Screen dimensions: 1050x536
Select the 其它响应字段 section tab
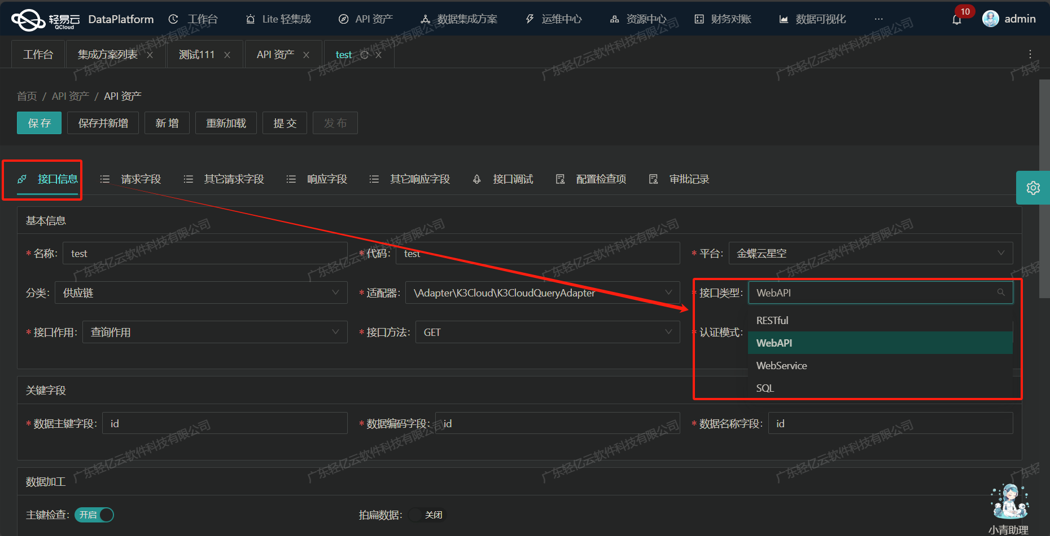(410, 179)
